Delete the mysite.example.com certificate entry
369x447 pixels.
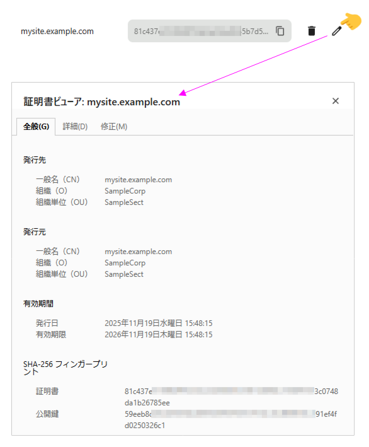pos(312,31)
